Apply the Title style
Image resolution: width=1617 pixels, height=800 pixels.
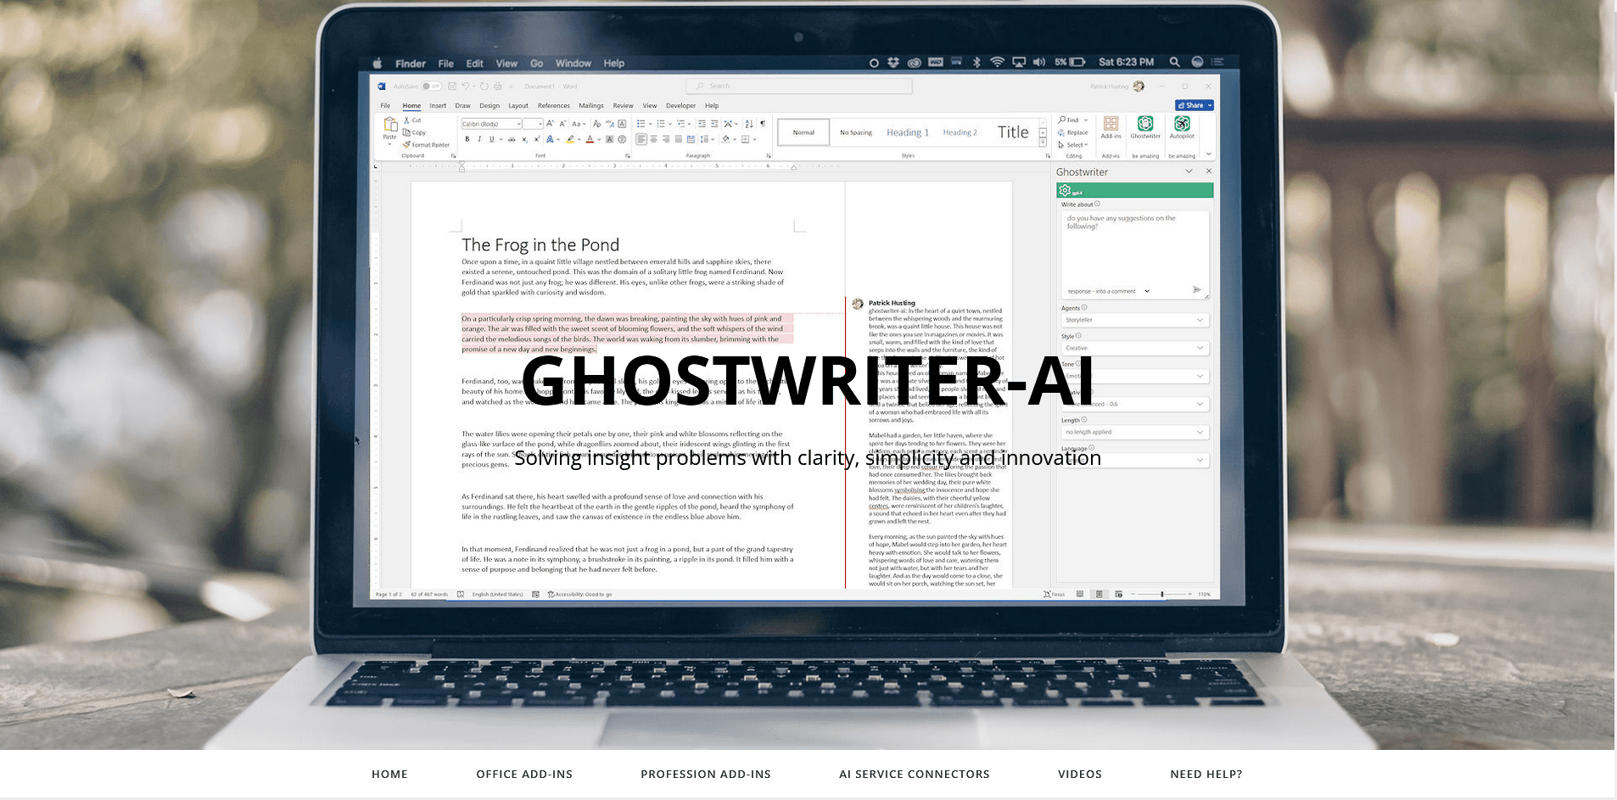tap(1013, 132)
